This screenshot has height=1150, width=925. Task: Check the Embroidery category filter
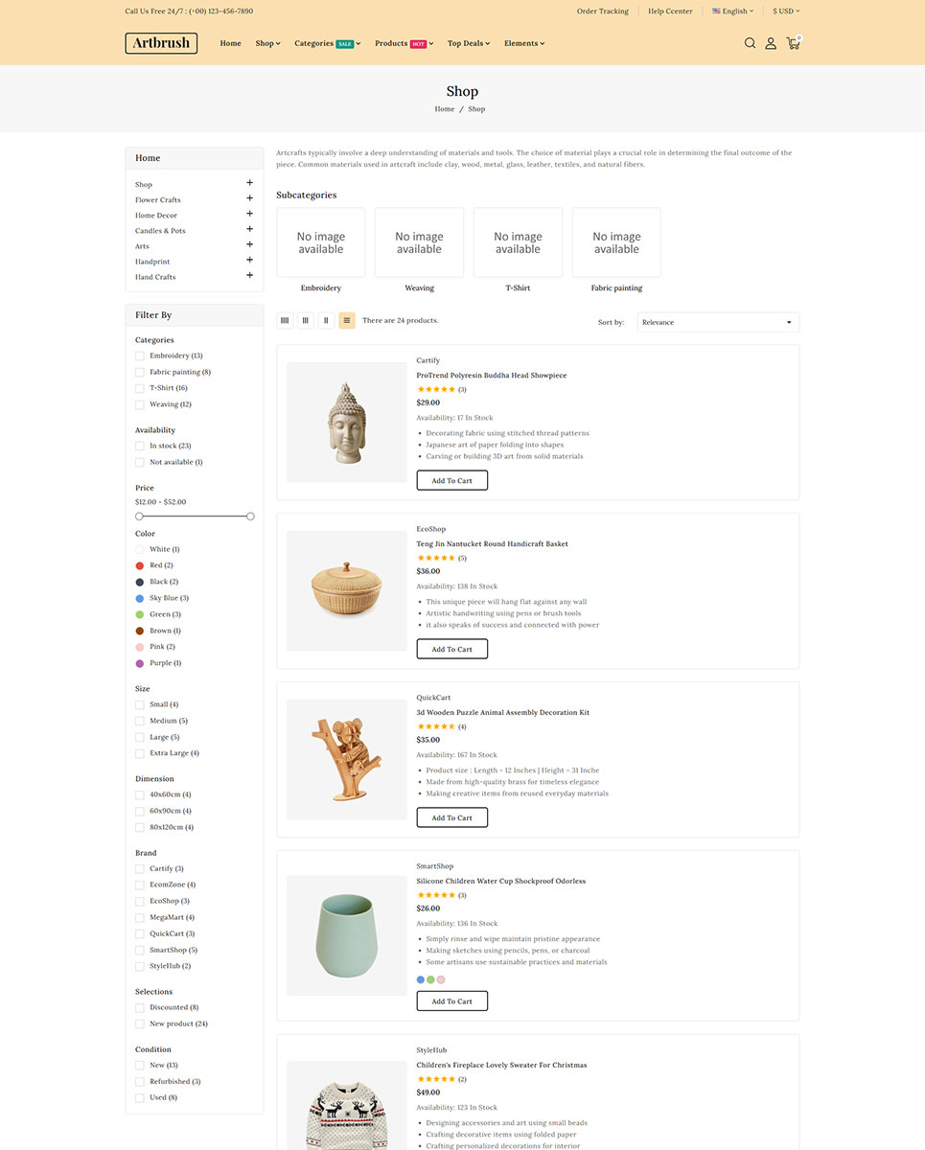point(140,356)
